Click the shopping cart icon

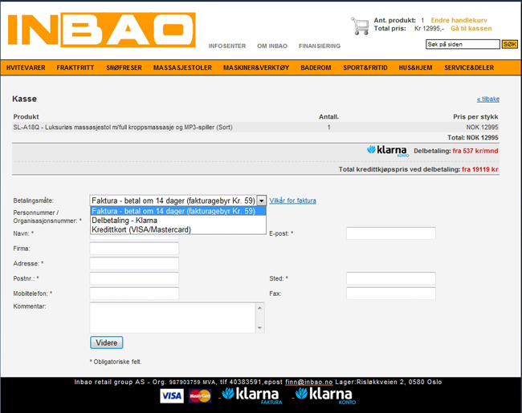click(x=359, y=25)
